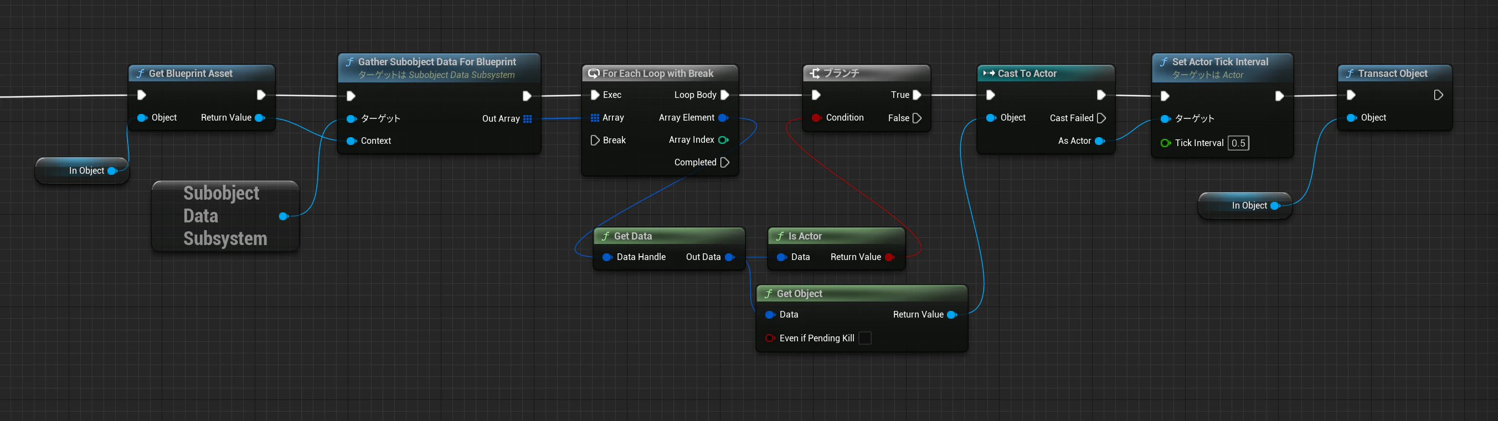Click Context pin on Gather Subobject Data node

351,141
